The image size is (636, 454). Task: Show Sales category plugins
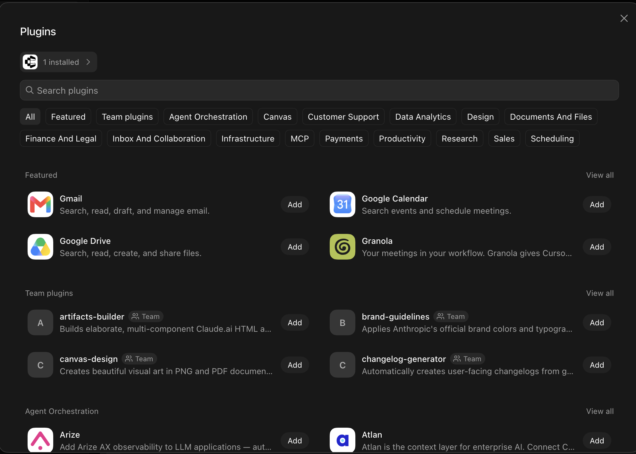504,138
